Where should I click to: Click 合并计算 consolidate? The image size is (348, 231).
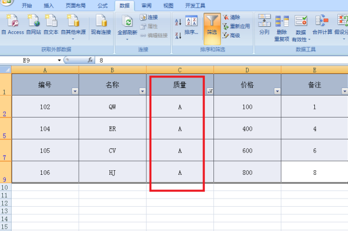click(x=322, y=25)
